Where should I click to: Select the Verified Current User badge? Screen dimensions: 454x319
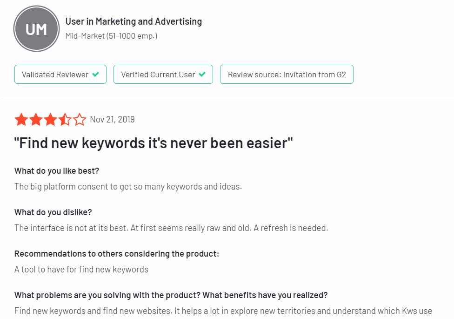[x=163, y=74]
